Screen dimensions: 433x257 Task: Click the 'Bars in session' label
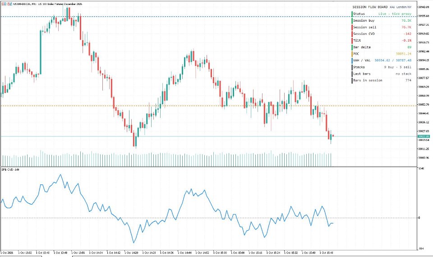point(368,80)
